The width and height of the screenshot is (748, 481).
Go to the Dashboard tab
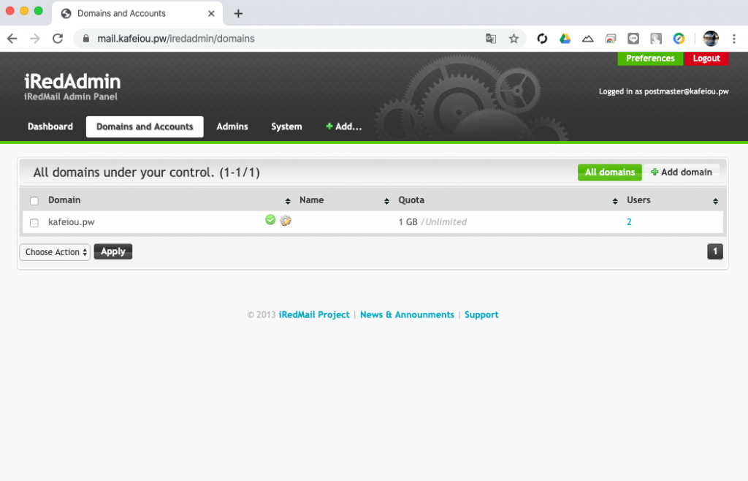point(50,126)
